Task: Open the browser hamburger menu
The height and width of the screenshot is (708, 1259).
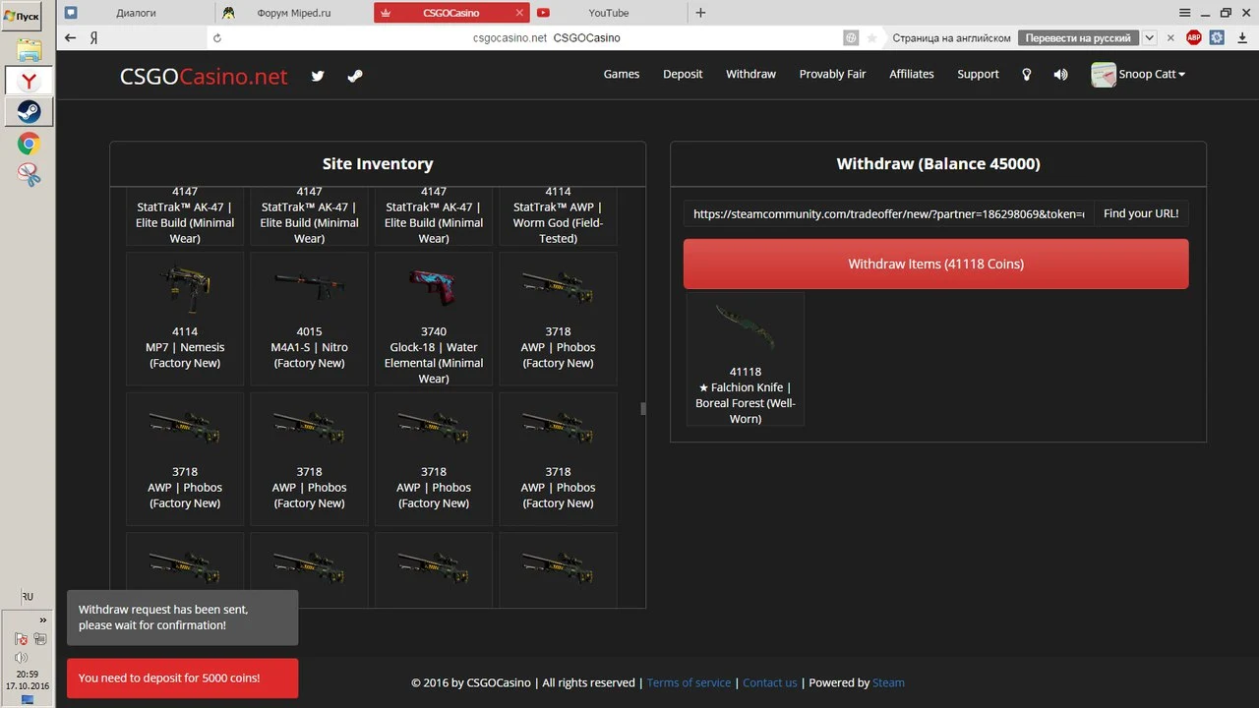Action: tap(1186, 12)
